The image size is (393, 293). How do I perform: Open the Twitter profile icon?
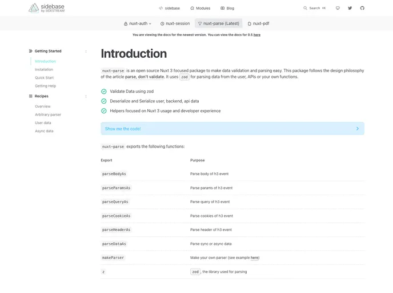[x=350, y=8]
